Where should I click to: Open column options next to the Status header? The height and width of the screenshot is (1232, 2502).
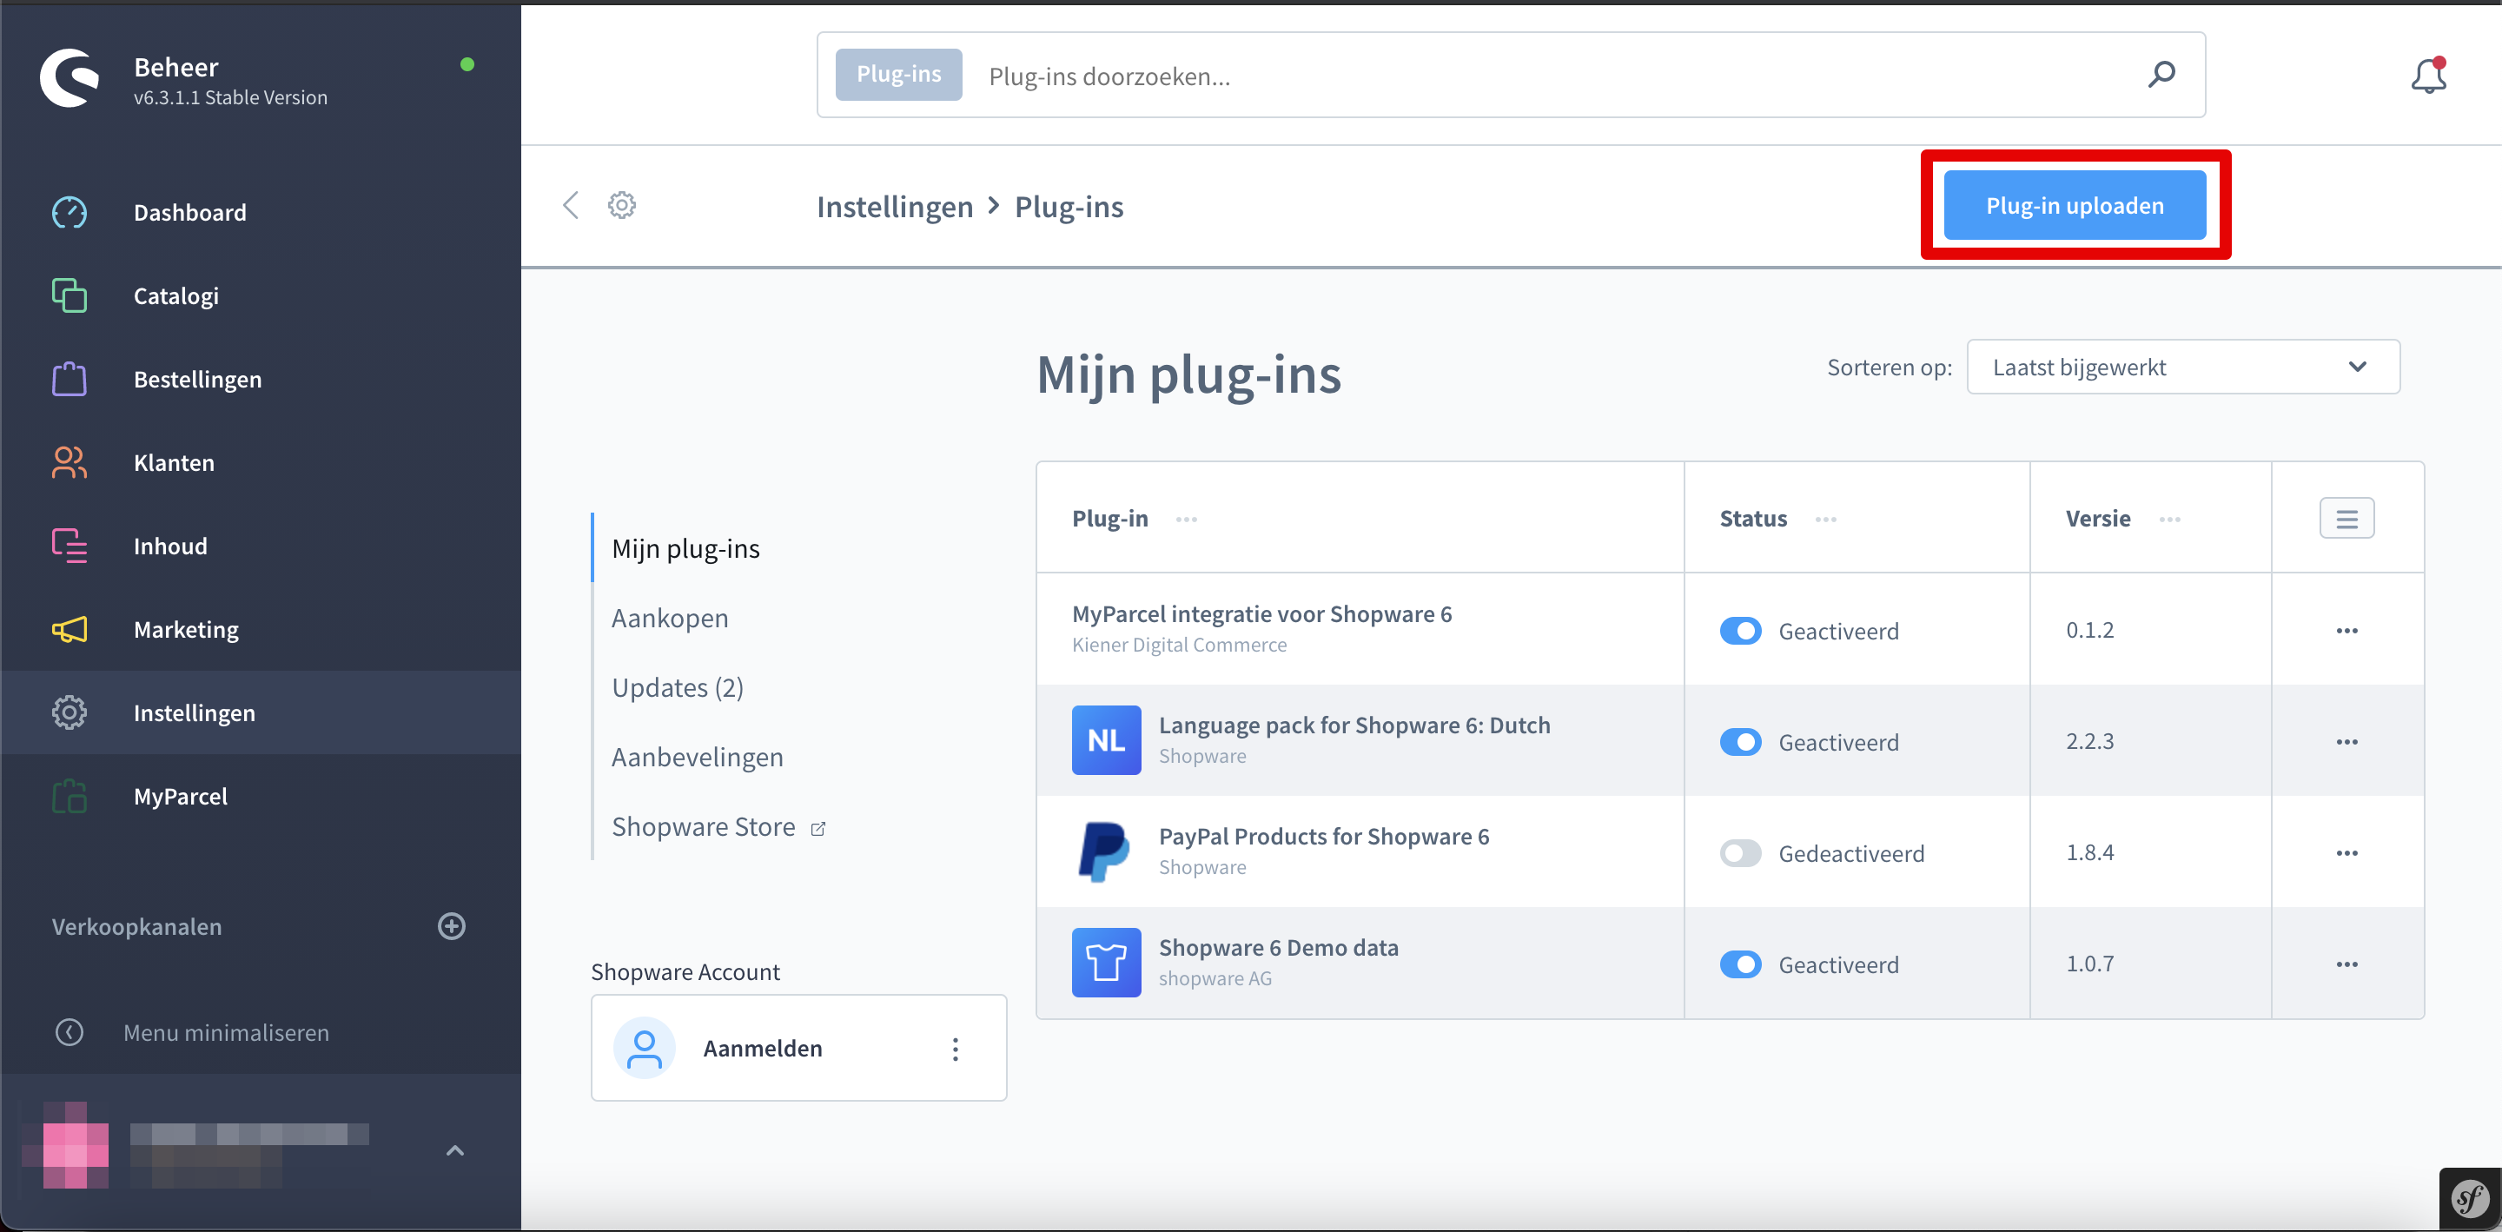click(1827, 519)
